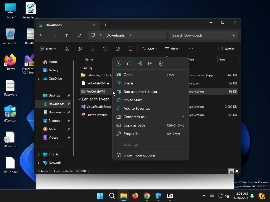270x202 pixels.
Task: Click the Rename icon in the Explorer toolbar
Action: coord(105,49)
